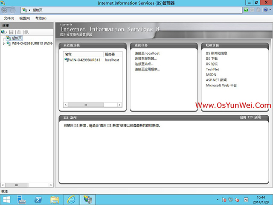This screenshot has width=273, height=205.
Task: Click the Back navigation arrow button
Action: [6, 9]
